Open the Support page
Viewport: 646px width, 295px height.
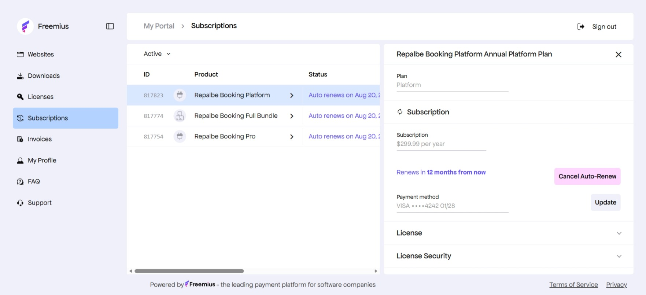coord(66,203)
